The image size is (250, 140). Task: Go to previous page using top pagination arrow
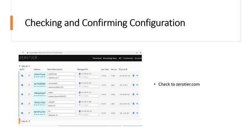click(20, 66)
